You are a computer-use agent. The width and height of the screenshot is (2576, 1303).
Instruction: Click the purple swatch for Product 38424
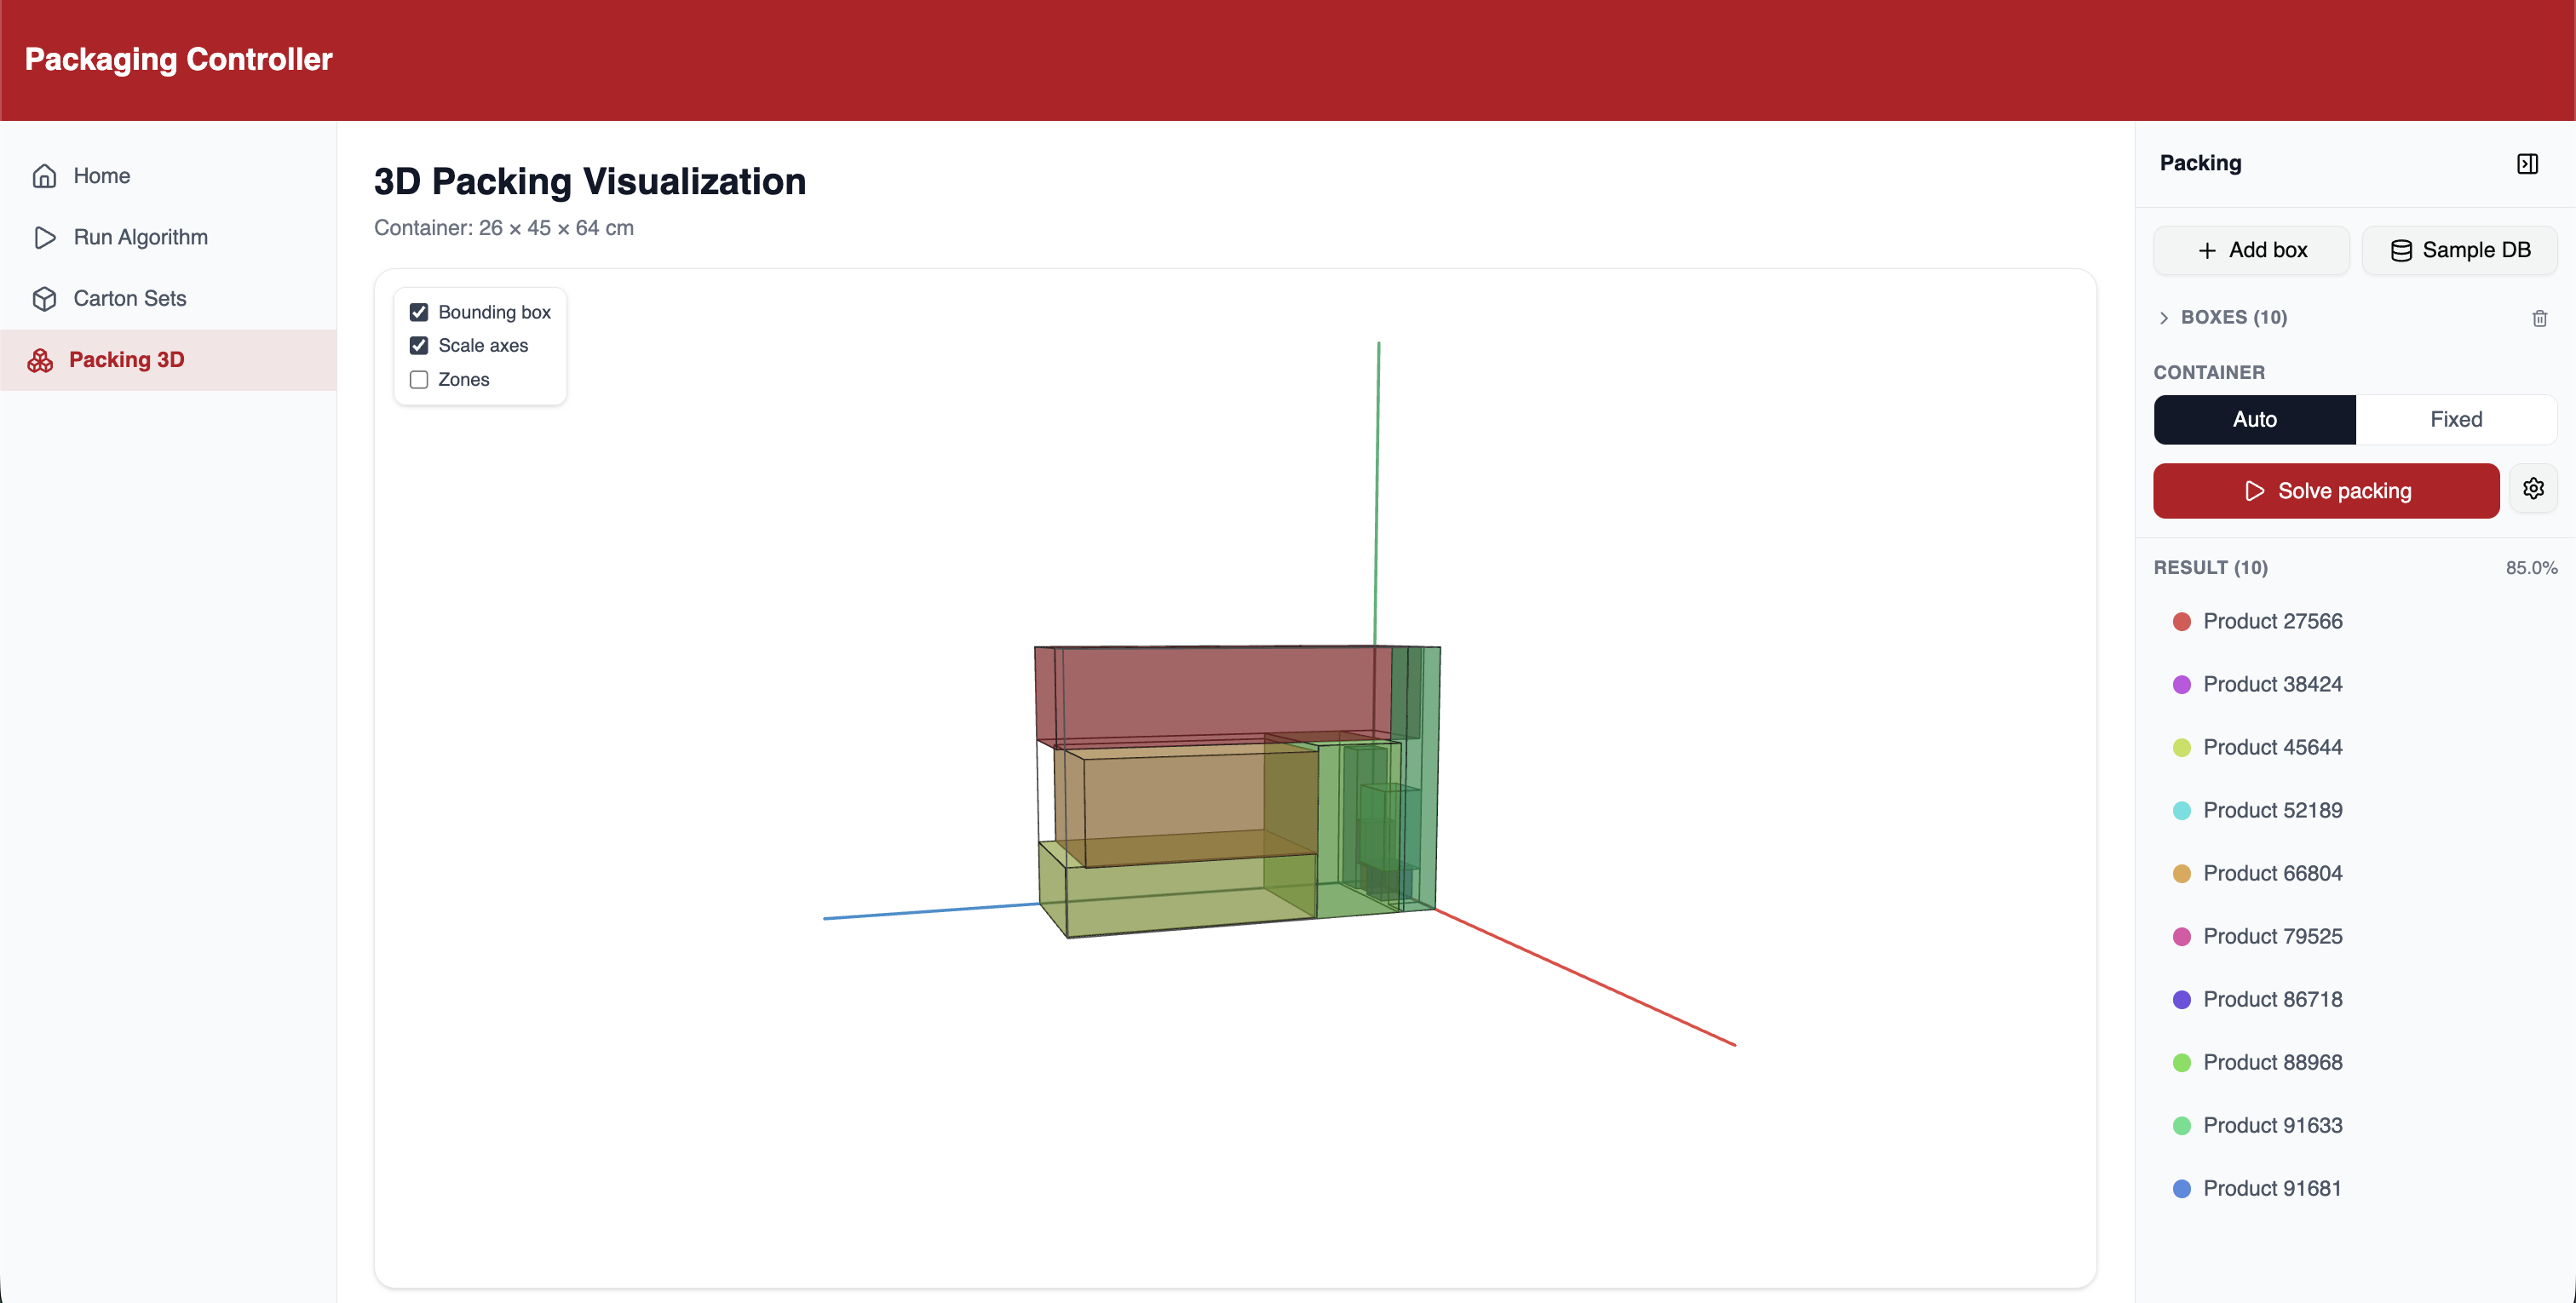point(2182,685)
